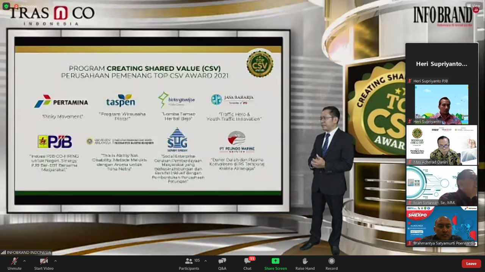
Task: Unmute the microphone
Action: [x=14, y=263]
